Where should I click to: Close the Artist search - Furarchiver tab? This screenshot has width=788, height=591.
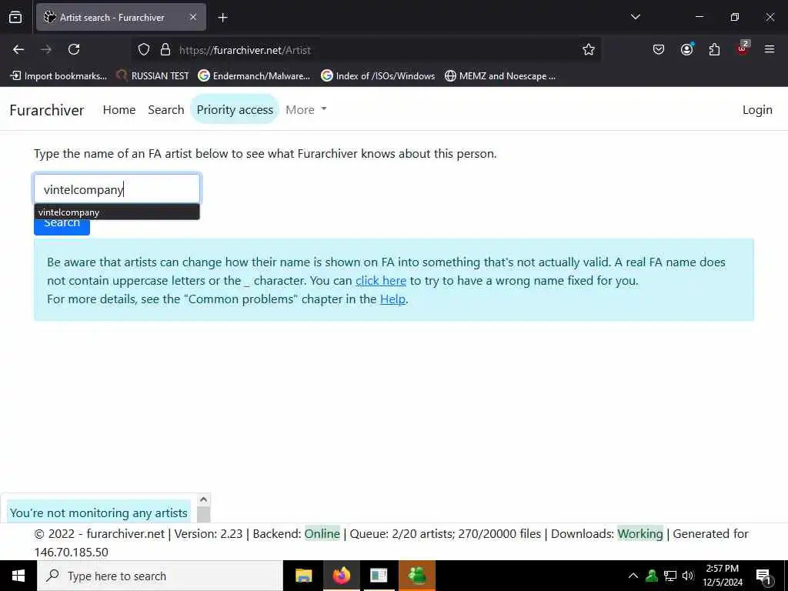[193, 17]
